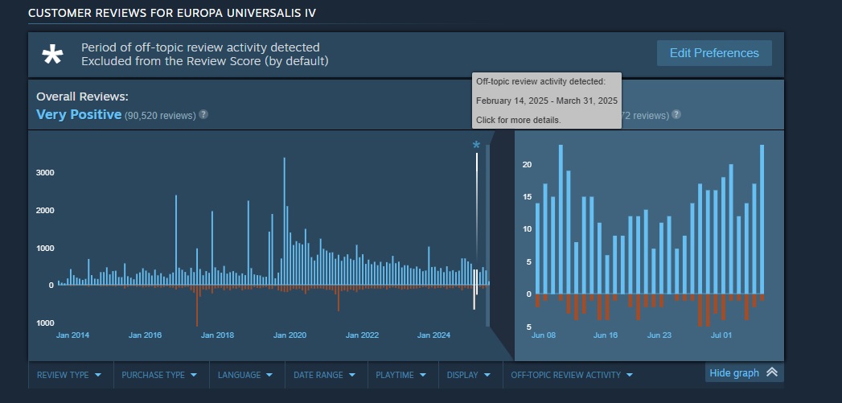This screenshot has height=403, width=842.
Task: Click tooltip date range 'February 14, 2025 - March 31, 2025'
Action: 547,101
